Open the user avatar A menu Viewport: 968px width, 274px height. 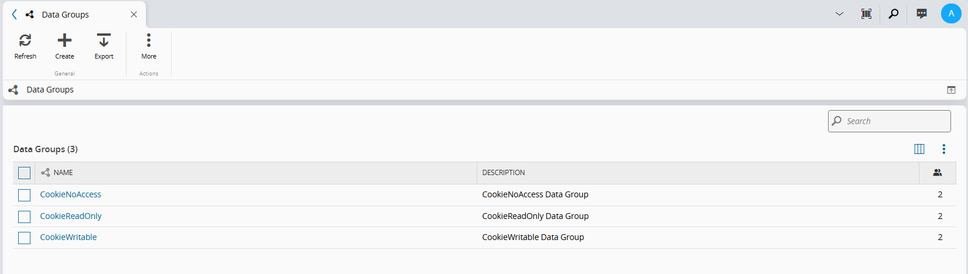(x=951, y=13)
